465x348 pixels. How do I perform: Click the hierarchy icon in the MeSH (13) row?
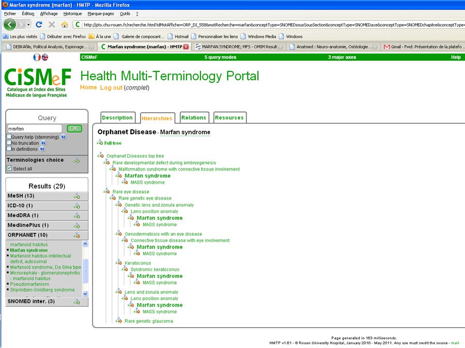click(x=77, y=196)
